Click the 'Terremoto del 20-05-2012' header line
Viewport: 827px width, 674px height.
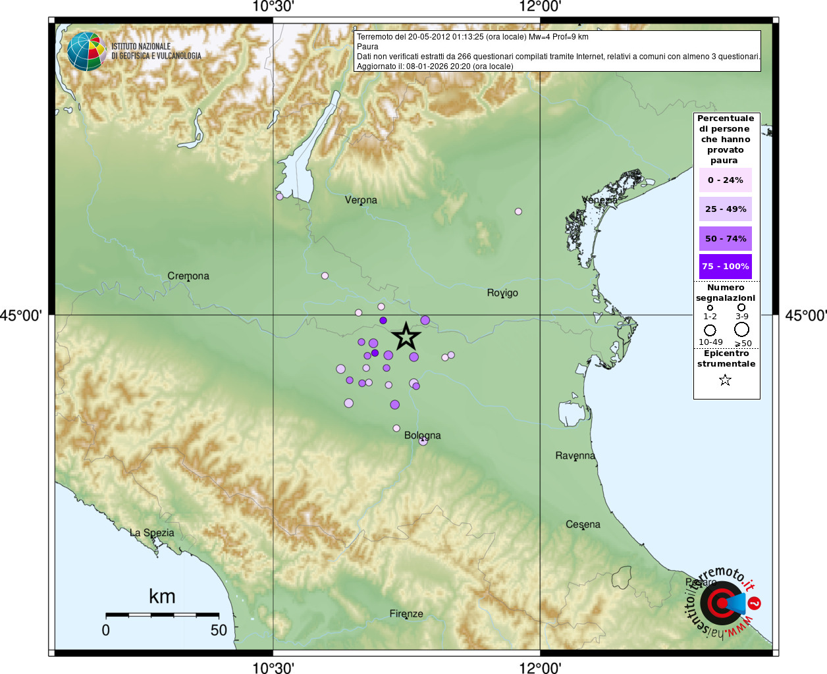473,37
